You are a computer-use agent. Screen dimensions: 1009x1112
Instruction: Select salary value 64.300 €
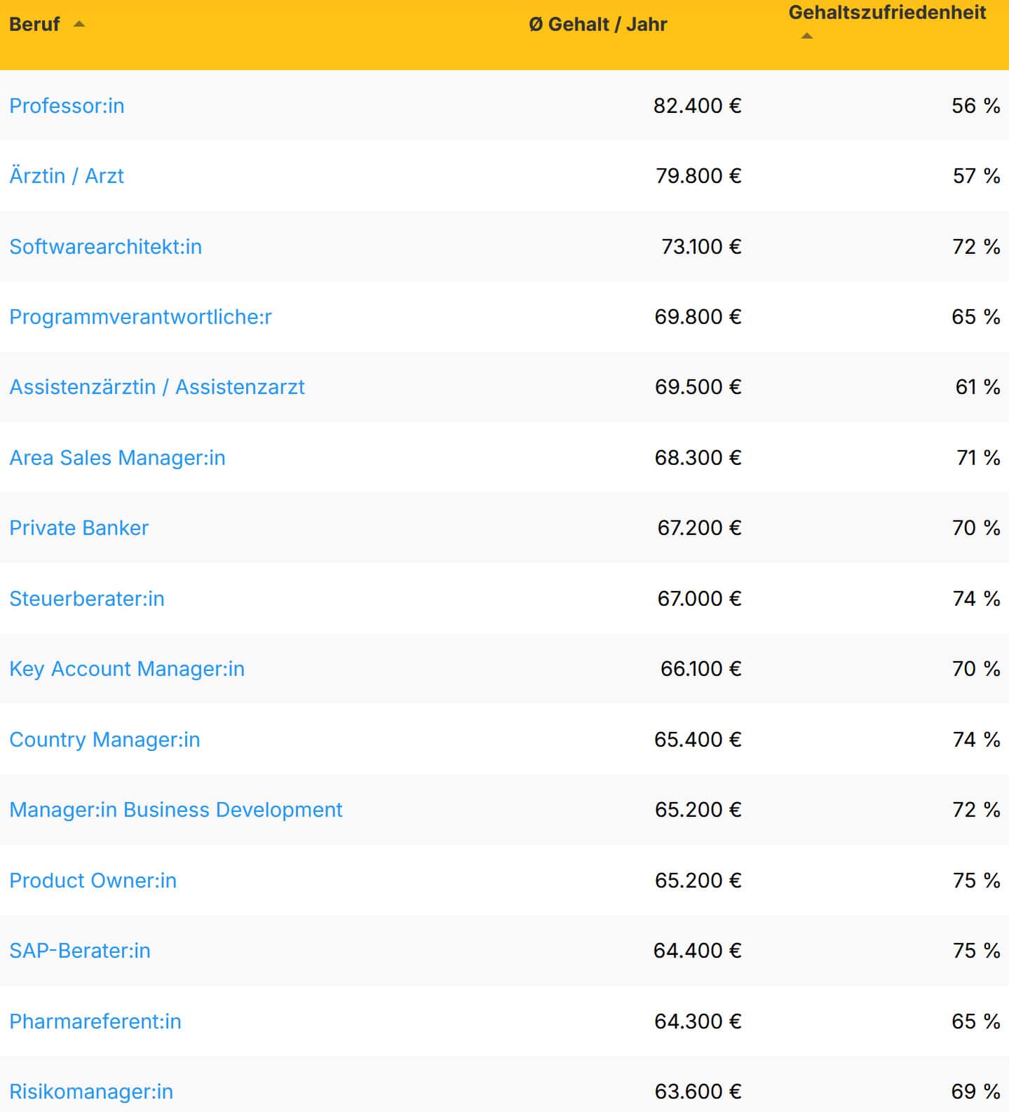click(698, 1022)
